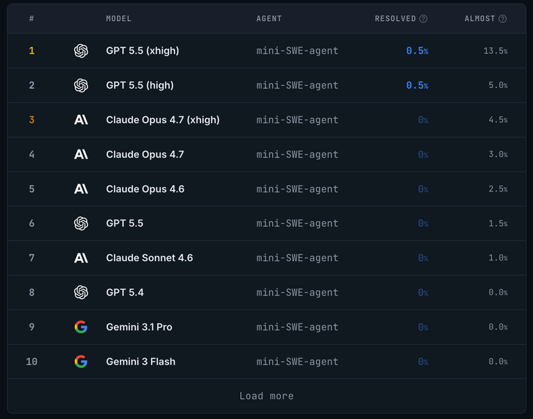This screenshot has width=533, height=419.
Task: Click mini-SWE-agent in the Gemini 3.1 Pro row
Action: click(298, 327)
